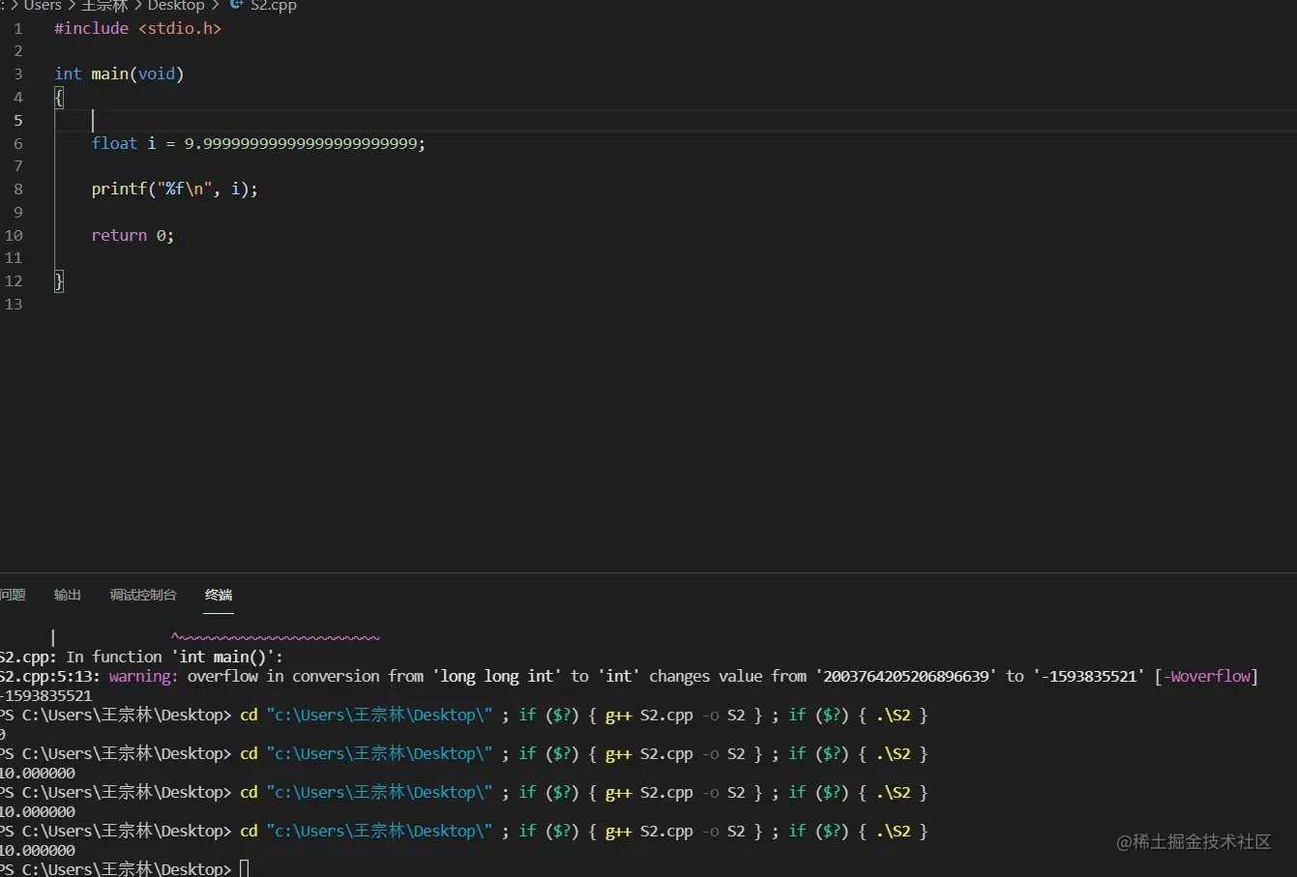Expand the Users breadcrumb segment
Viewport: 1297px width, 877px height.
43,6
